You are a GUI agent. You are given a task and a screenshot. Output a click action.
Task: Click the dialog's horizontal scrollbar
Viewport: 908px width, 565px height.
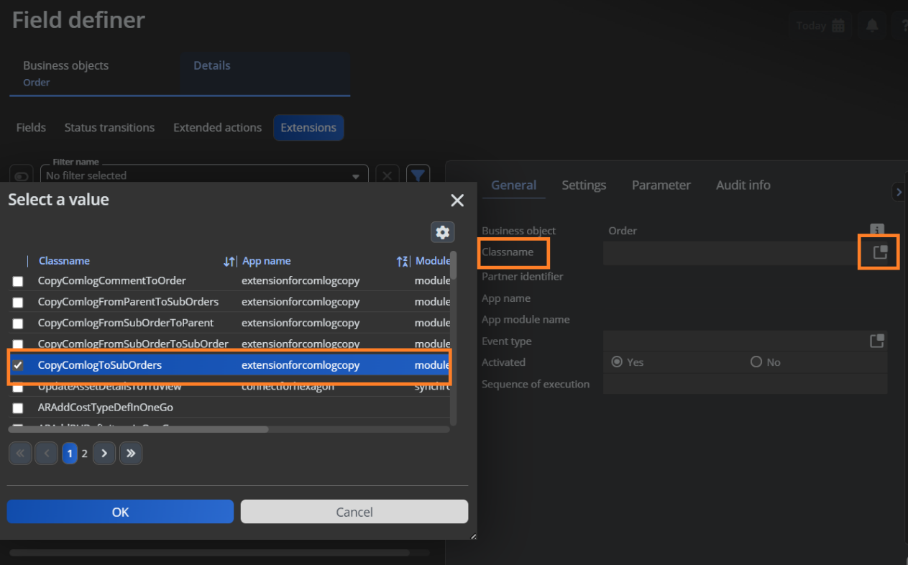point(138,429)
